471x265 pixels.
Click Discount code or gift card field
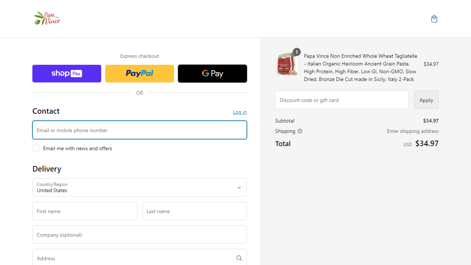342,100
